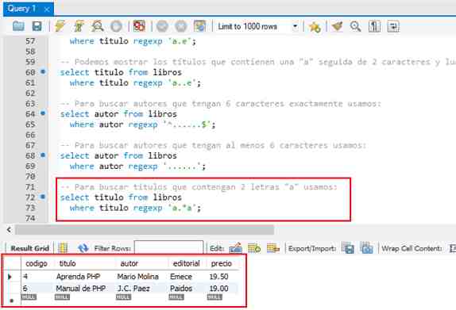Import records from external file icon

point(367,248)
